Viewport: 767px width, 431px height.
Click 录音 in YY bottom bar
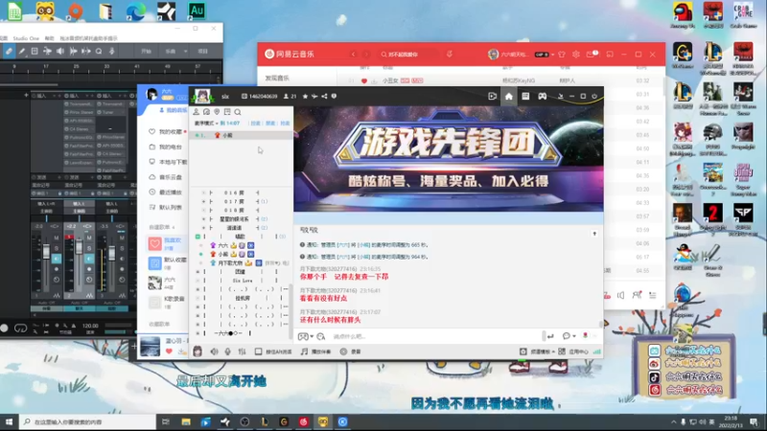pos(351,352)
